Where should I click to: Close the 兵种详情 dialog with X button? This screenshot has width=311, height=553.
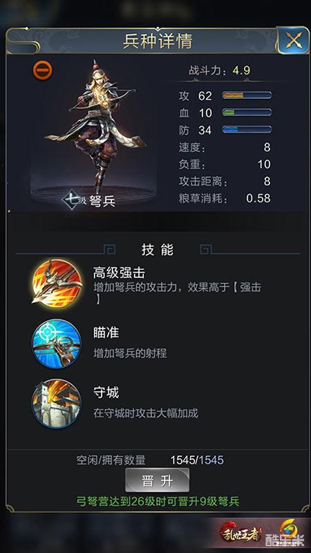point(292,41)
